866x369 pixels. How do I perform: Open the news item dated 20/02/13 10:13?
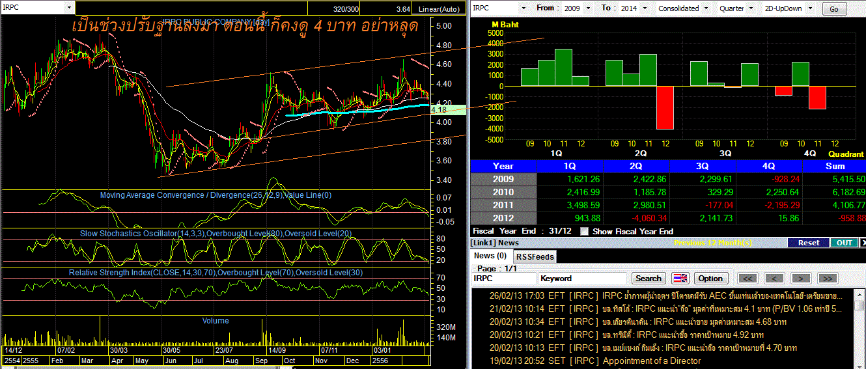(643, 348)
